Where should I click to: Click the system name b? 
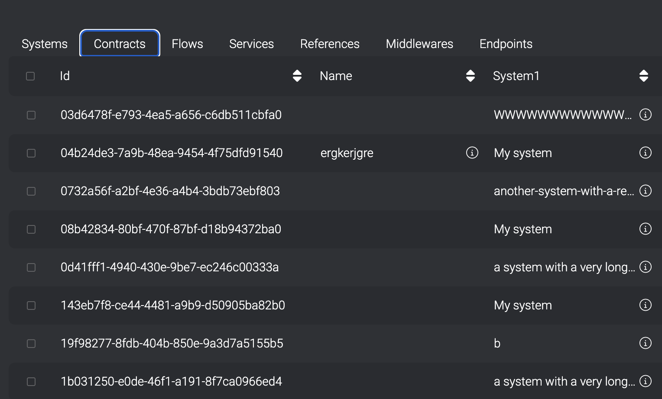497,343
